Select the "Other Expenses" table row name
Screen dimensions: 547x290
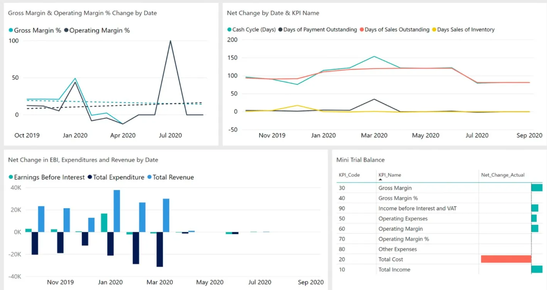397,249
